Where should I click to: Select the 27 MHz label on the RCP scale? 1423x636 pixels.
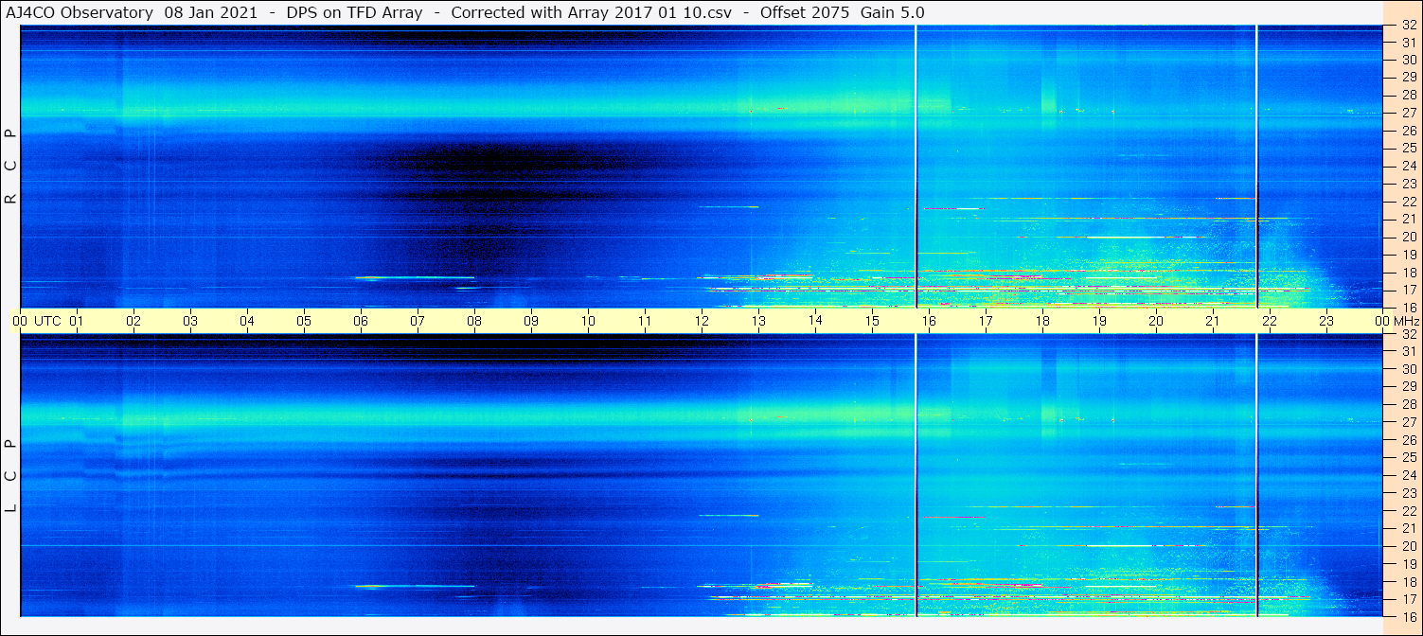pos(1409,113)
